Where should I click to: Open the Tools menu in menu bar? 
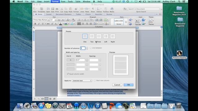(70, 2)
